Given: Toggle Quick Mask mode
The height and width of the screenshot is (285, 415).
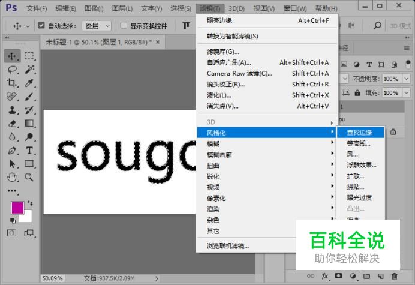Looking at the screenshot, I should [11, 233].
